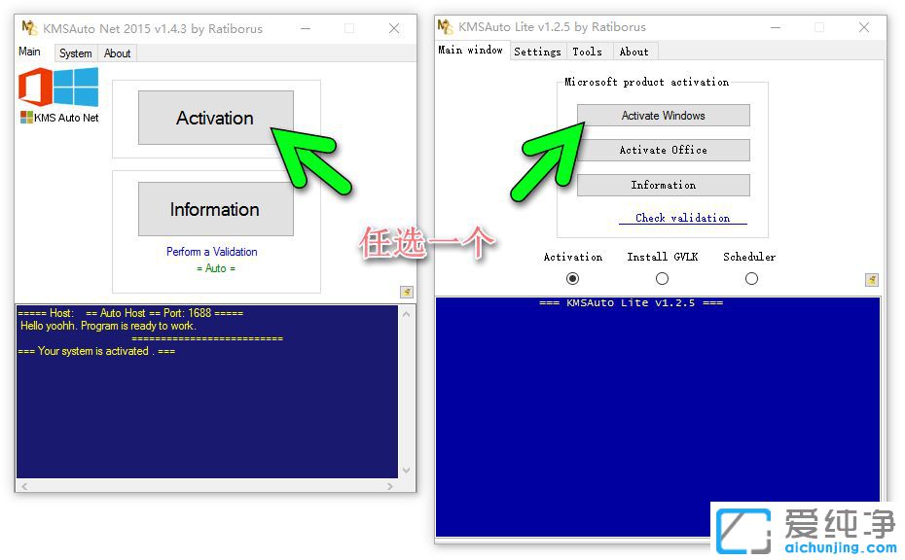Click the Perform a Validation link
Viewport: 905px width, 560px height.
click(x=212, y=252)
